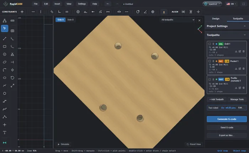Open the Edit menu

[x=46, y=4]
